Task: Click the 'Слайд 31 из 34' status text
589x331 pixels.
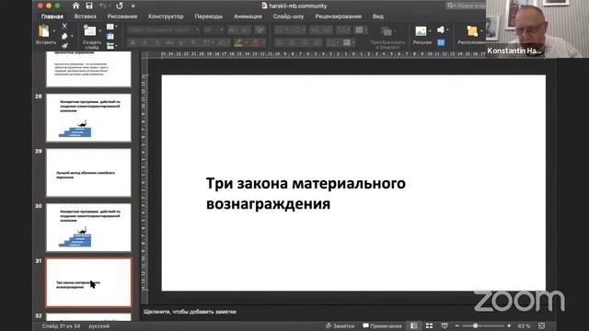Action: pyautogui.click(x=61, y=325)
